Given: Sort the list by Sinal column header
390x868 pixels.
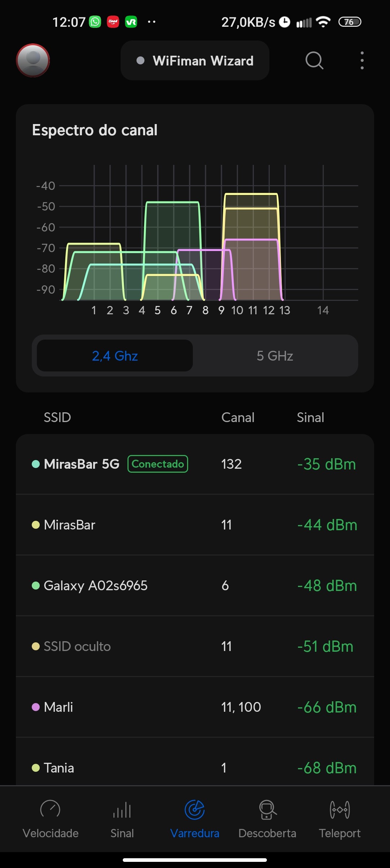Looking at the screenshot, I should coord(310,417).
